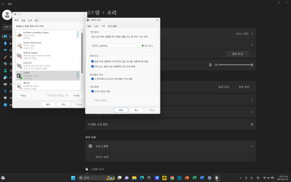
Task: Adjust the microphone volume slider in Settings
Action: [236, 65]
